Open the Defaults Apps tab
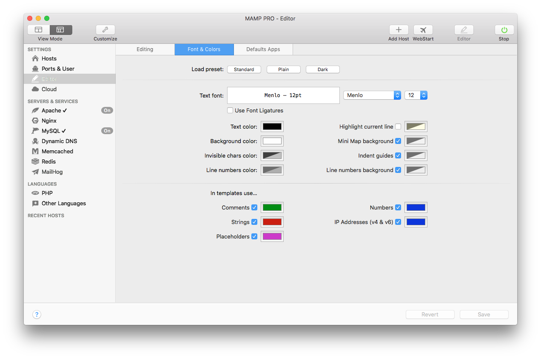The height and width of the screenshot is (359, 541). (x=263, y=49)
